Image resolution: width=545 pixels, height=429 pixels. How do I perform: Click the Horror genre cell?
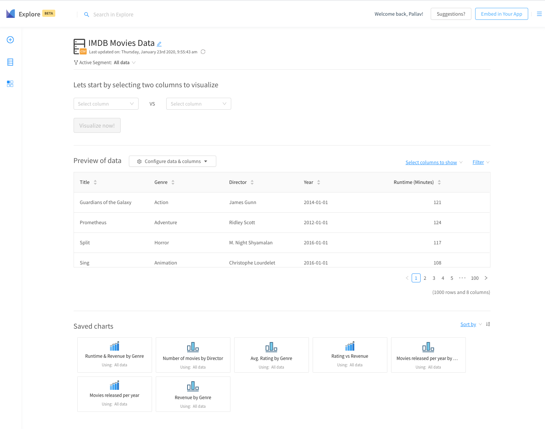click(x=162, y=242)
